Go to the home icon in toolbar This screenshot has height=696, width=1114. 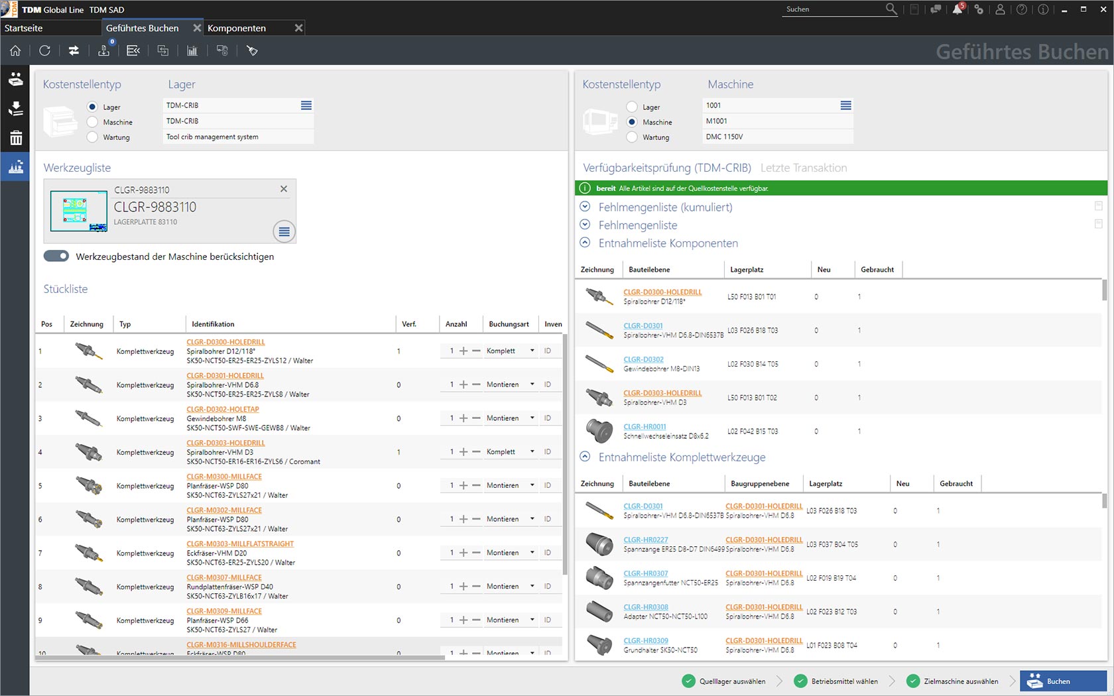[15, 50]
